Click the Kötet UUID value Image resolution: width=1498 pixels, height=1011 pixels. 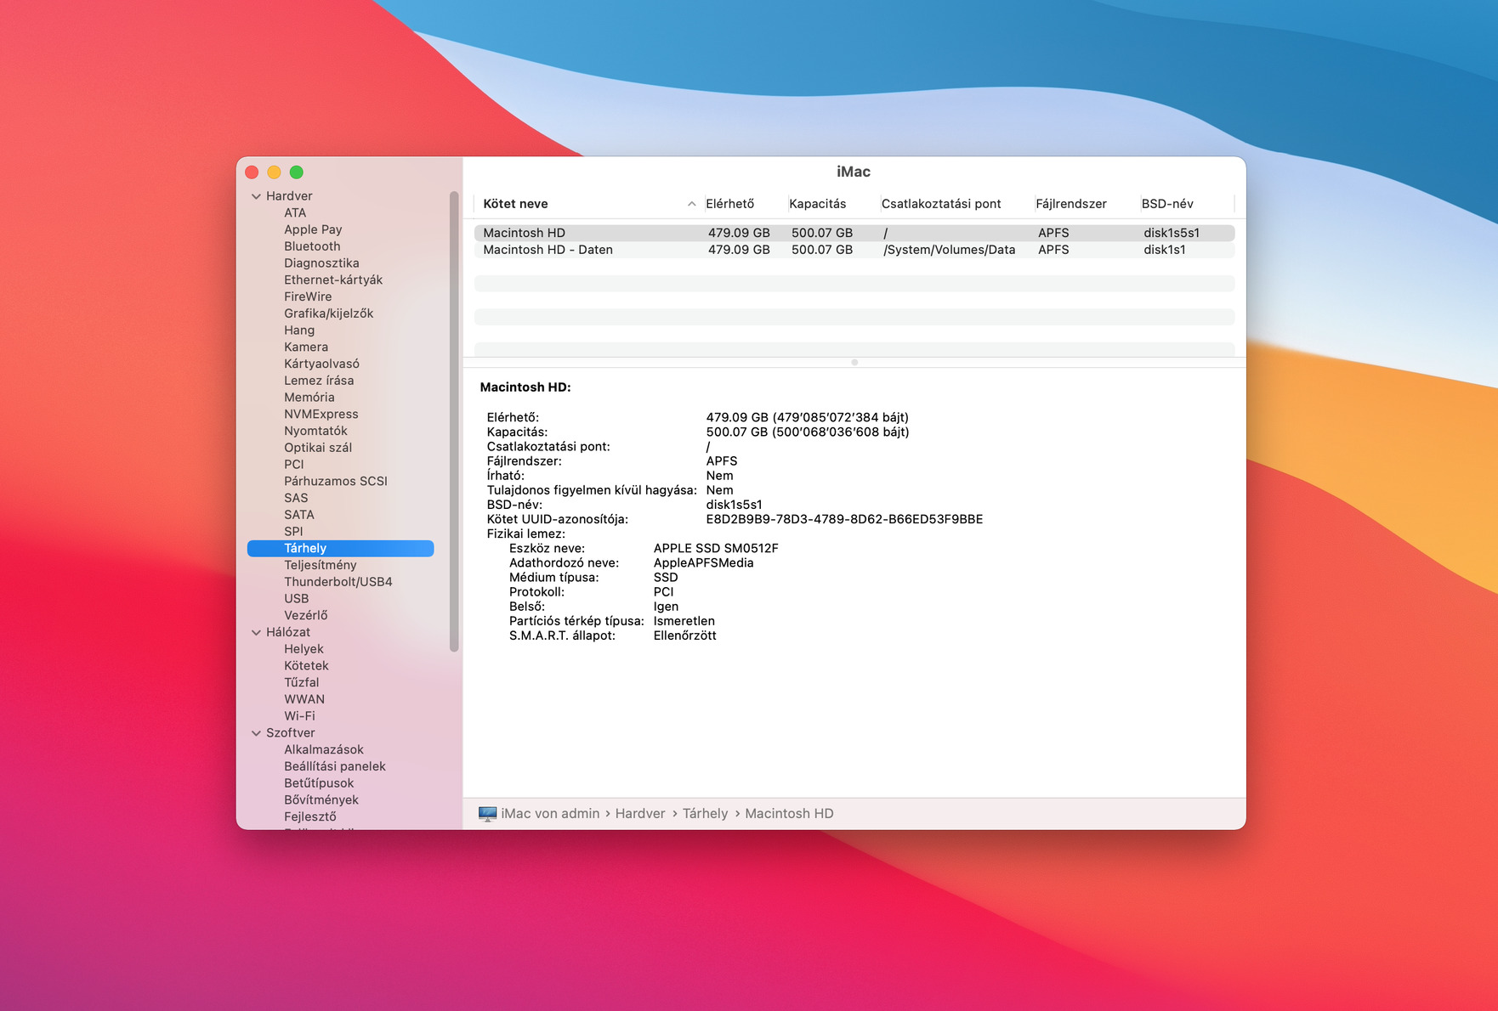(x=844, y=519)
